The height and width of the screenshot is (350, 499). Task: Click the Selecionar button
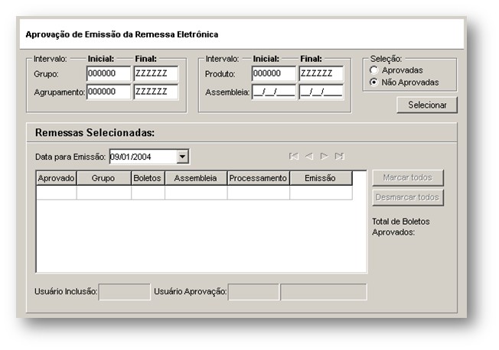427,105
